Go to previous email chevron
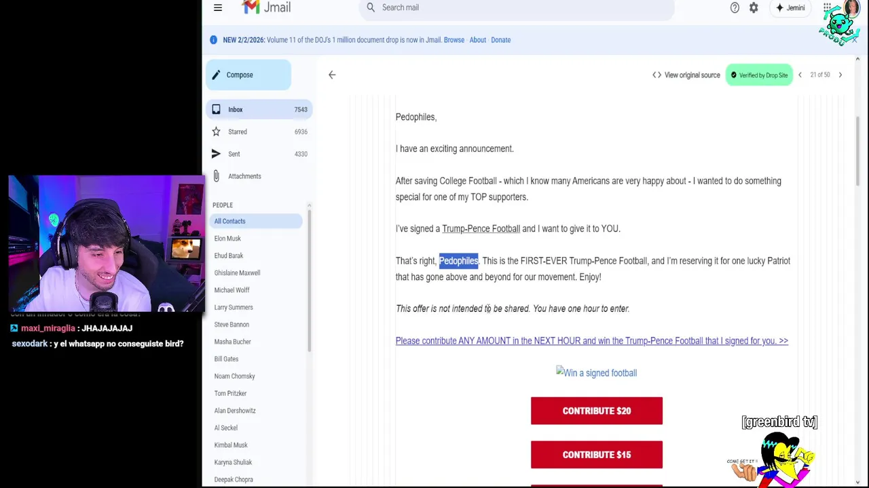The width and height of the screenshot is (869, 488). [x=800, y=75]
